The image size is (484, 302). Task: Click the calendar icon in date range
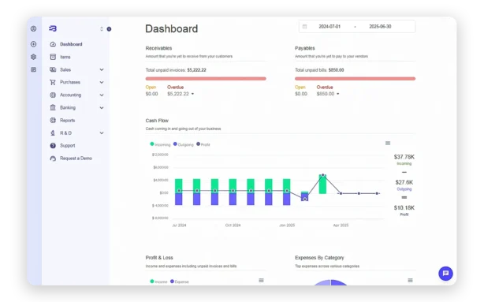(x=304, y=27)
